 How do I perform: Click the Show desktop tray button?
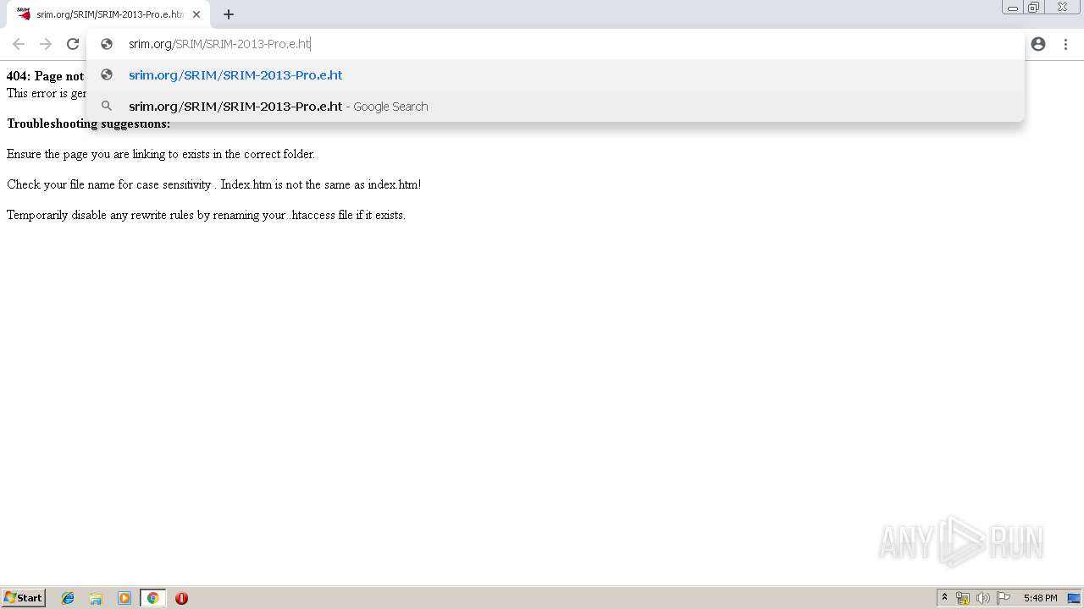(x=1074, y=598)
